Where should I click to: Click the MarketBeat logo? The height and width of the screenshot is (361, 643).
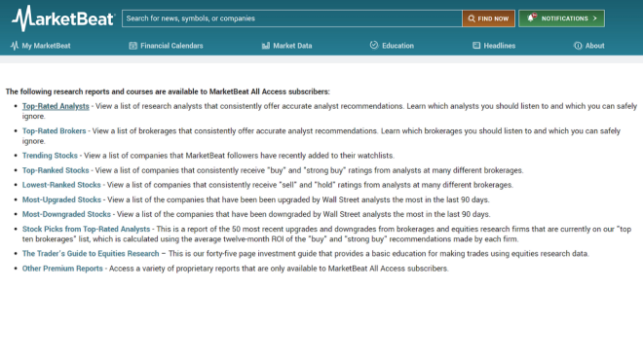click(x=63, y=18)
